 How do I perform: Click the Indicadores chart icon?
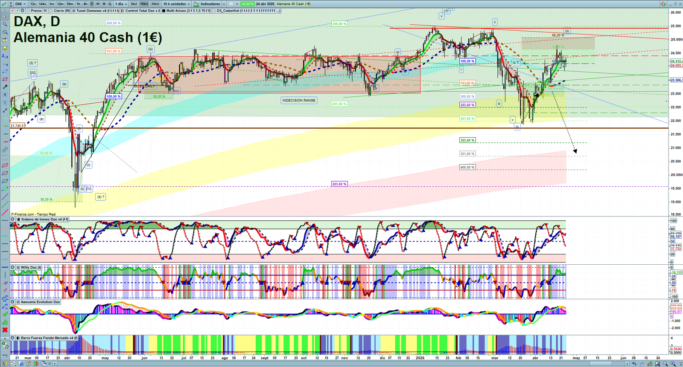click(196, 4)
